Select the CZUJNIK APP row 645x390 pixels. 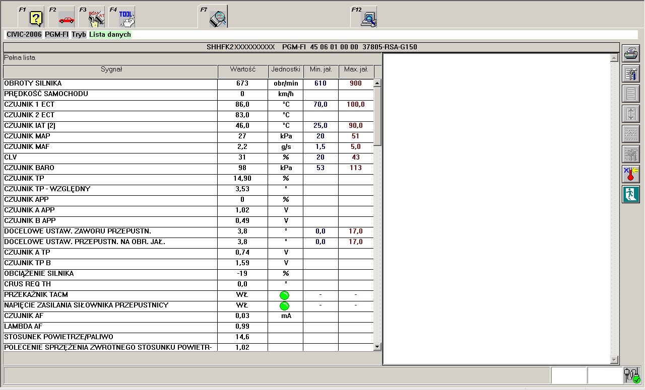point(188,200)
